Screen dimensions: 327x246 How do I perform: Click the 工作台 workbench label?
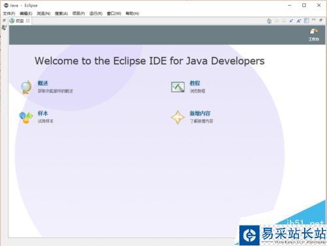[x=314, y=39]
